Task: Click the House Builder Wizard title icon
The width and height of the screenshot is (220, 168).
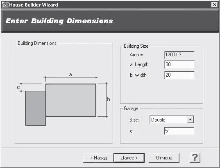Action: 5,5
